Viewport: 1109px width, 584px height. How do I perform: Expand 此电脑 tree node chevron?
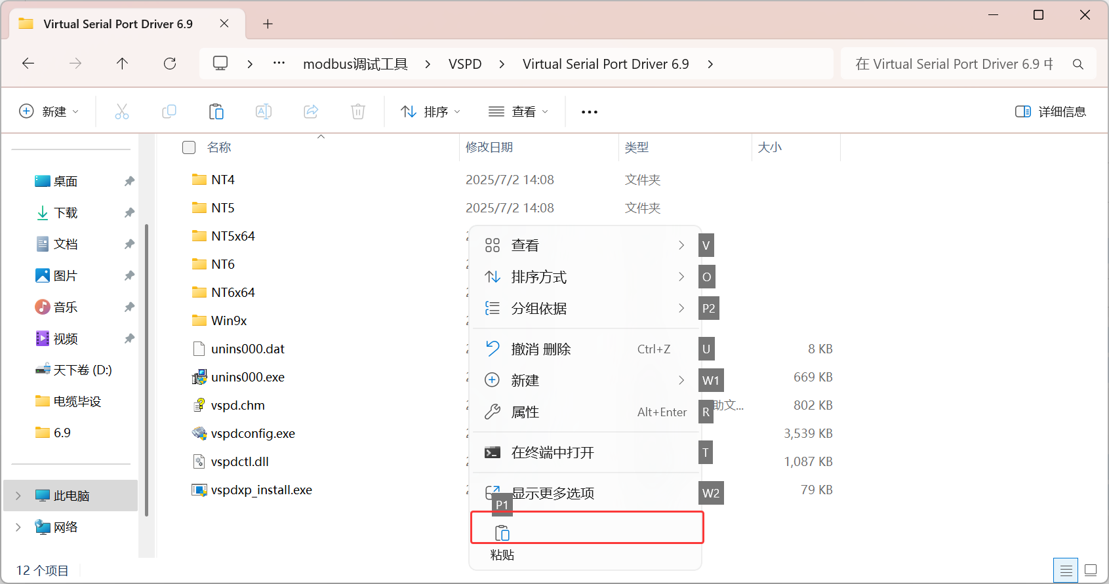(18, 496)
